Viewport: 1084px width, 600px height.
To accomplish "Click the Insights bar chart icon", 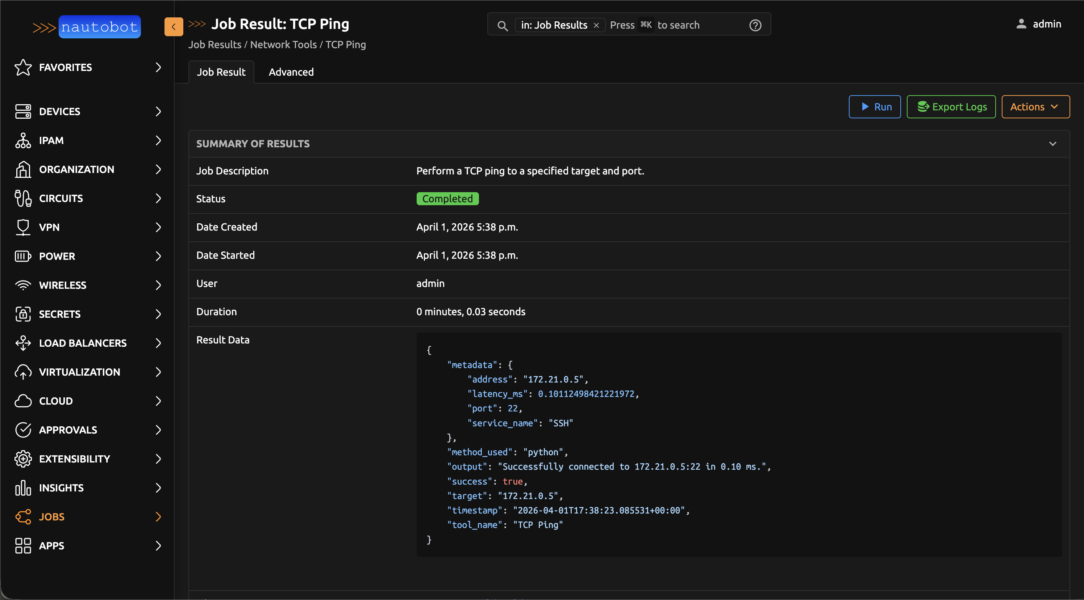I will pos(23,488).
